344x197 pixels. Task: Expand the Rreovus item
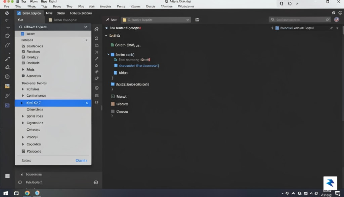click(23, 137)
